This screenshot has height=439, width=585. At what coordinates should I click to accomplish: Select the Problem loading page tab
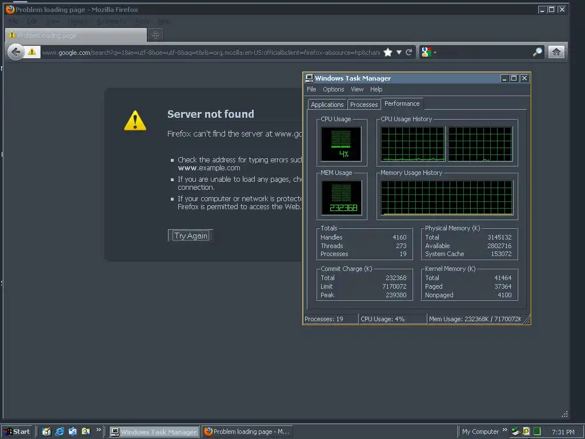pos(76,35)
